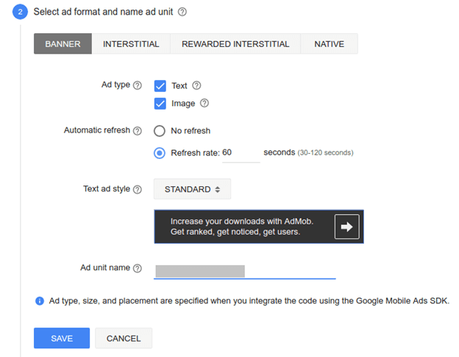This screenshot has width=459, height=357.
Task: Click help icon beside Image checkbox
Action: [x=204, y=104]
